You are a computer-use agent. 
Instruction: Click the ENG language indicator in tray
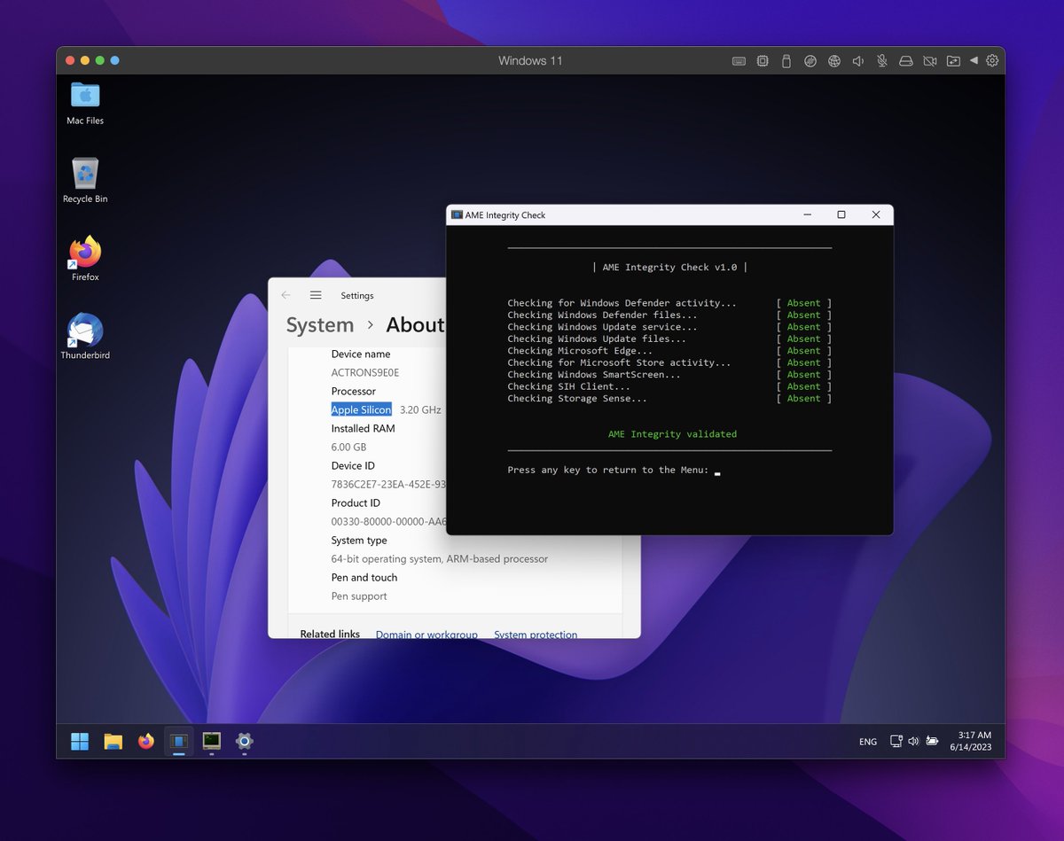click(868, 742)
